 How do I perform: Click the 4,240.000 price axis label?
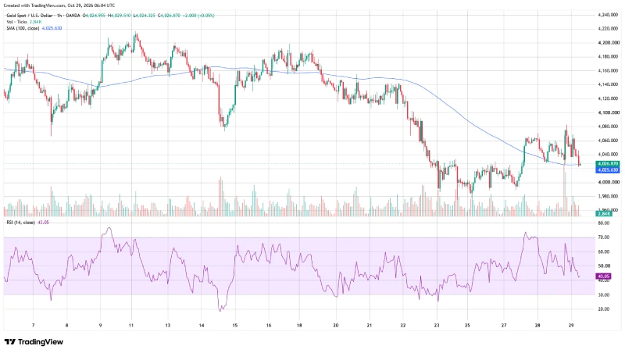click(x=609, y=15)
